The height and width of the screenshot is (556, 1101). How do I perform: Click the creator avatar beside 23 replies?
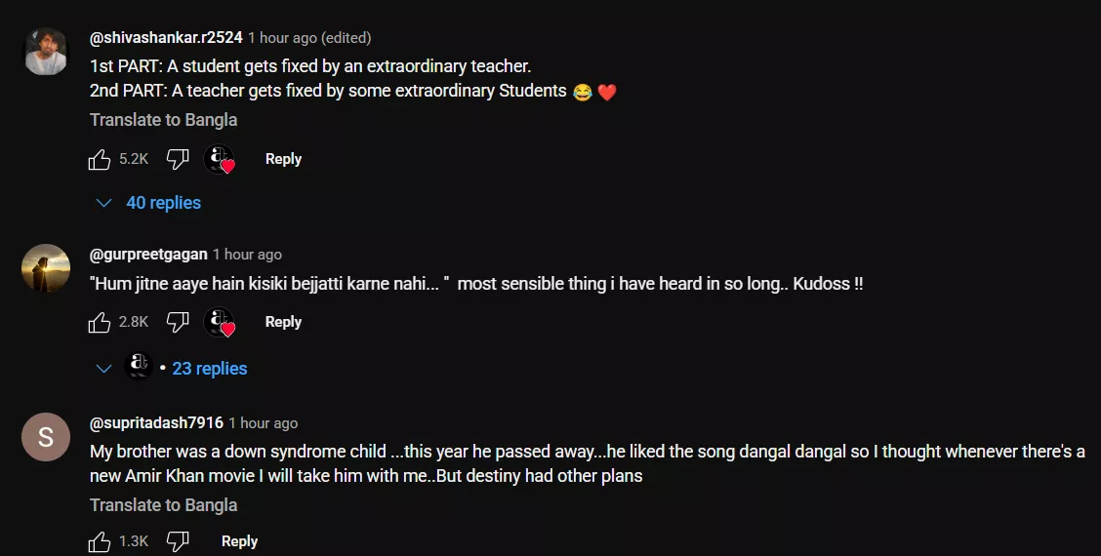[140, 368]
